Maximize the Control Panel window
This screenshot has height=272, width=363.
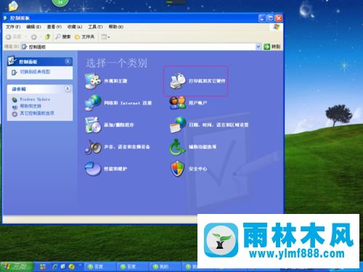point(270,18)
